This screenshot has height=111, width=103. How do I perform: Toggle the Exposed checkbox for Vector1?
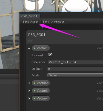tap(50, 55)
